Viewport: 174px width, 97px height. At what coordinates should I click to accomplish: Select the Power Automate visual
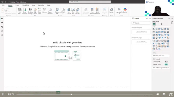(x=159, y=49)
